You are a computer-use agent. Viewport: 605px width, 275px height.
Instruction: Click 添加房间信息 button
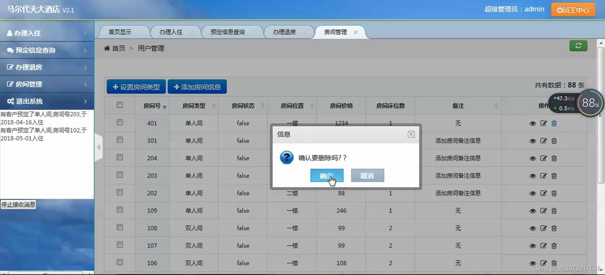pos(197,87)
